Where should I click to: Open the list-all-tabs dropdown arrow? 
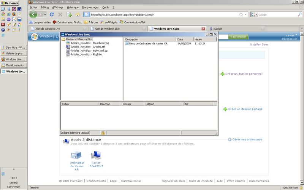(x=302, y=29)
